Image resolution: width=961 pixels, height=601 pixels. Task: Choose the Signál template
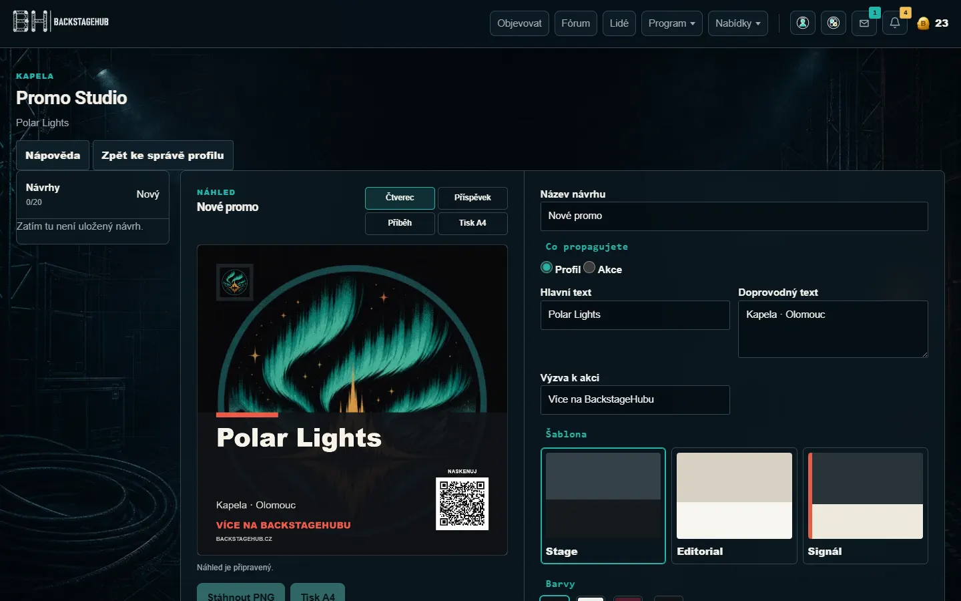point(866,506)
